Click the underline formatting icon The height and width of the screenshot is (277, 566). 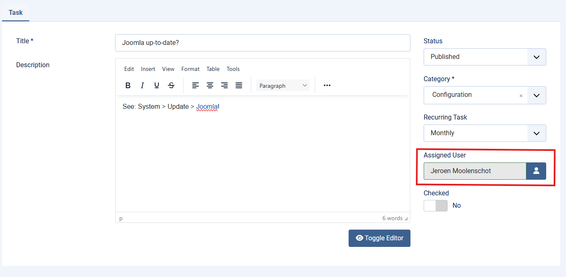pos(157,85)
